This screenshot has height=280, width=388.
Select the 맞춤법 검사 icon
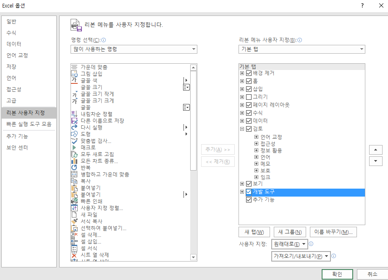pos(74,141)
